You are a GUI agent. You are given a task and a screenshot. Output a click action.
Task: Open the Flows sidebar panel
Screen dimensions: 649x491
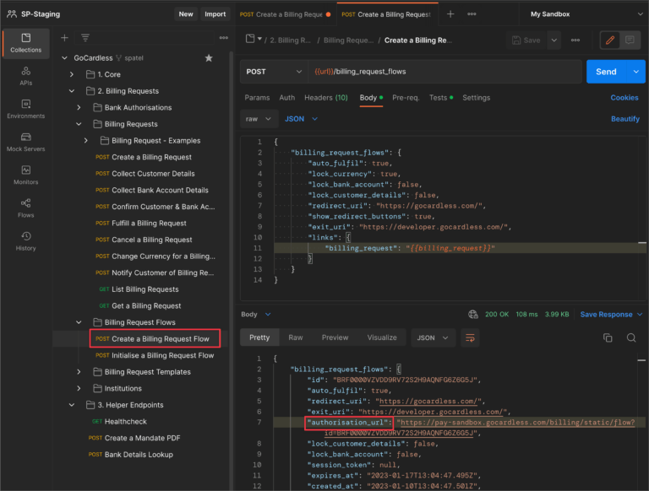point(25,208)
